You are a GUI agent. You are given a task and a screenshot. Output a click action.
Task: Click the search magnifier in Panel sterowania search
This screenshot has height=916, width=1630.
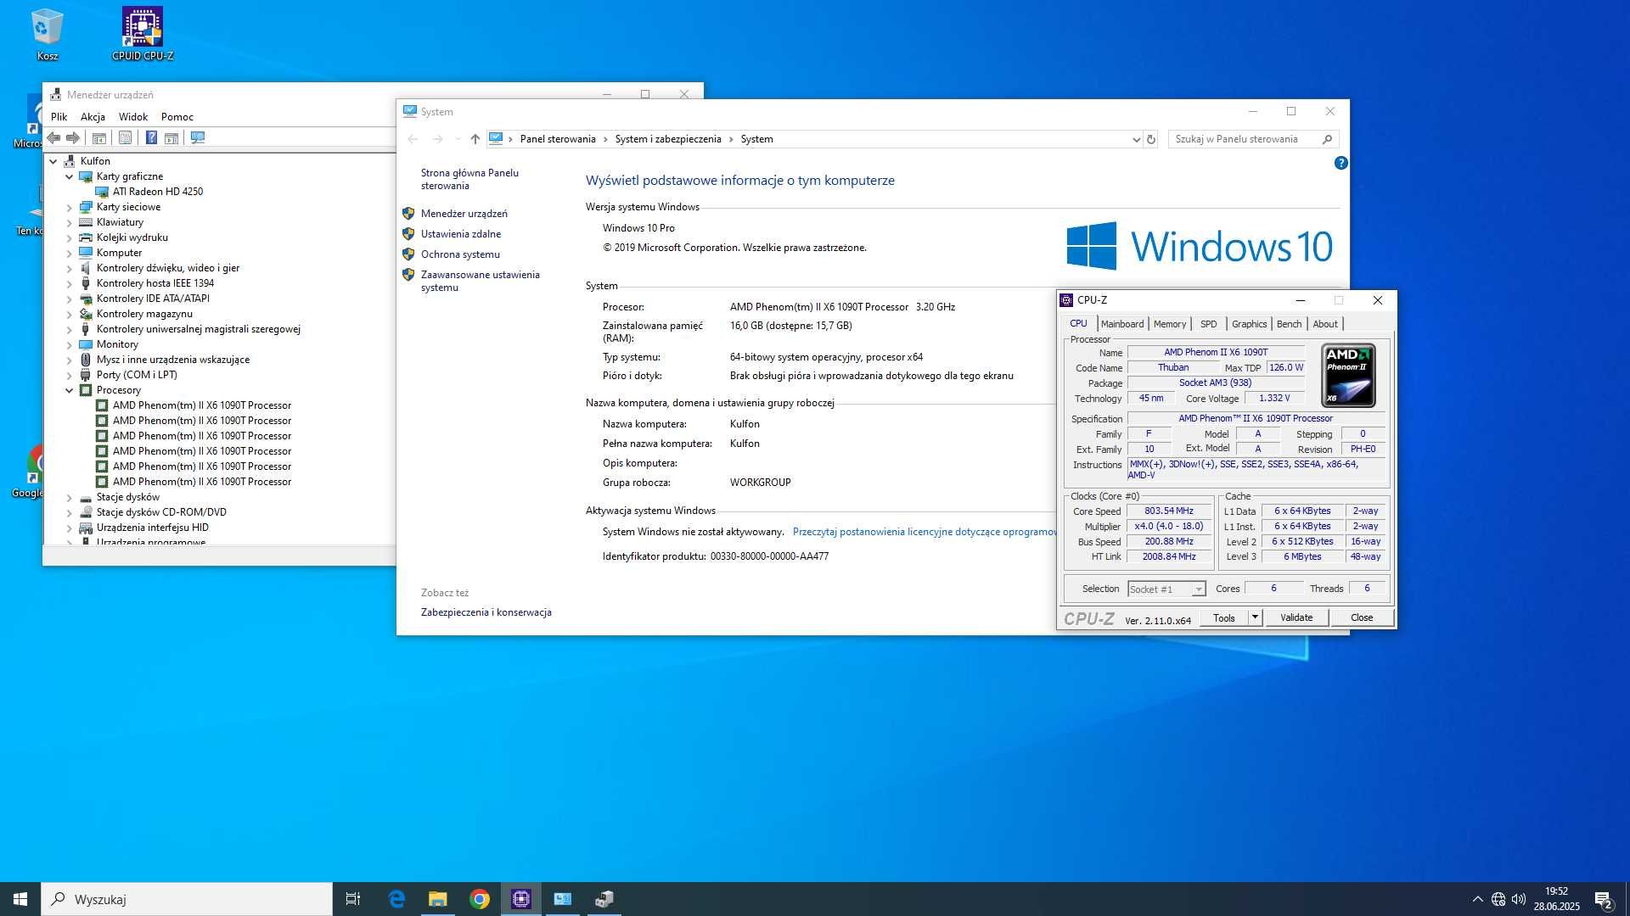point(1327,139)
